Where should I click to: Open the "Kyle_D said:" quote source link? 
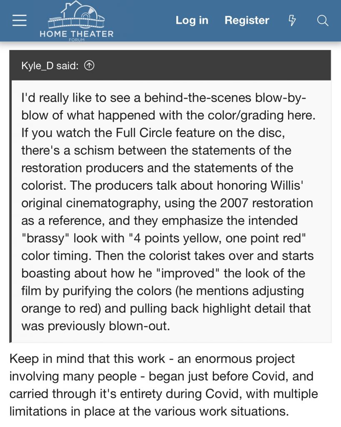click(x=50, y=65)
